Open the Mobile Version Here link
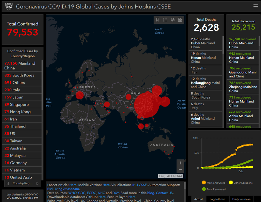 106,185
